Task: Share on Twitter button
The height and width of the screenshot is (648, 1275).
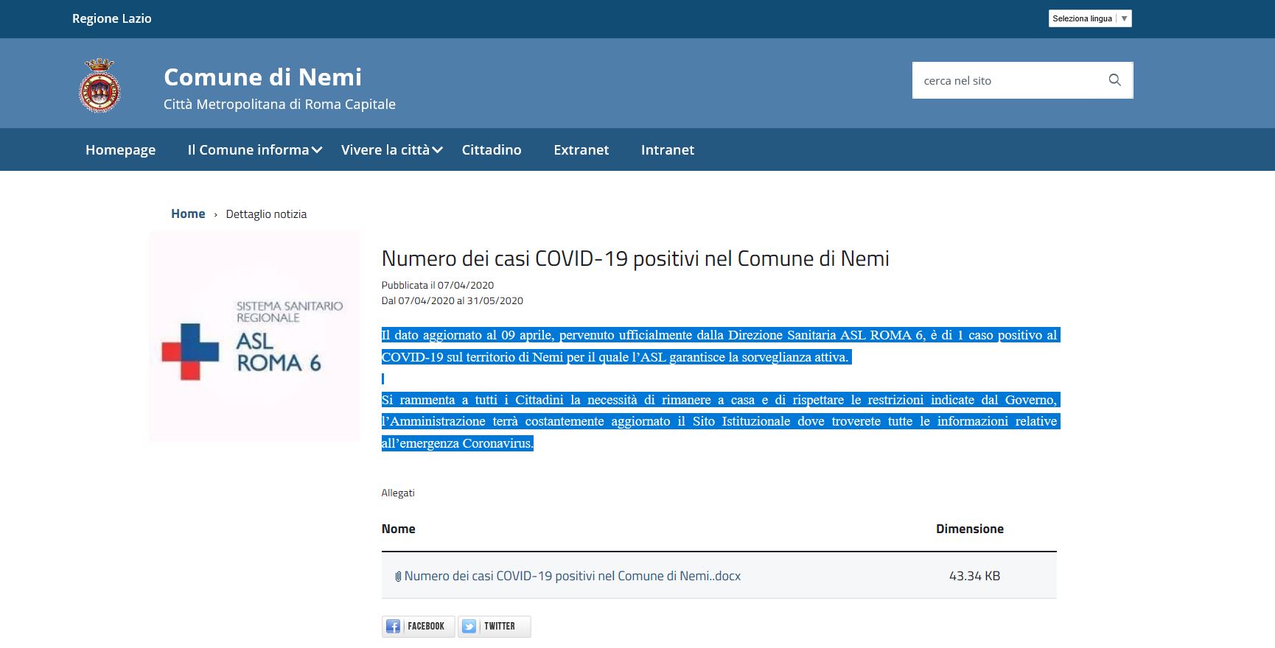Action: pos(494,627)
